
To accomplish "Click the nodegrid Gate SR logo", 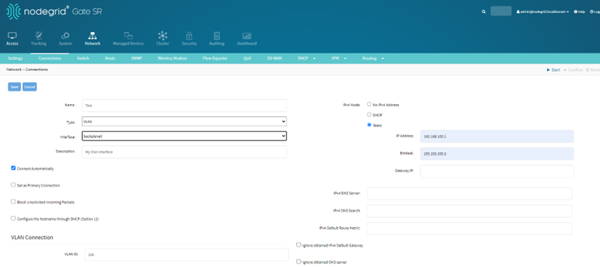I will 54,11.
